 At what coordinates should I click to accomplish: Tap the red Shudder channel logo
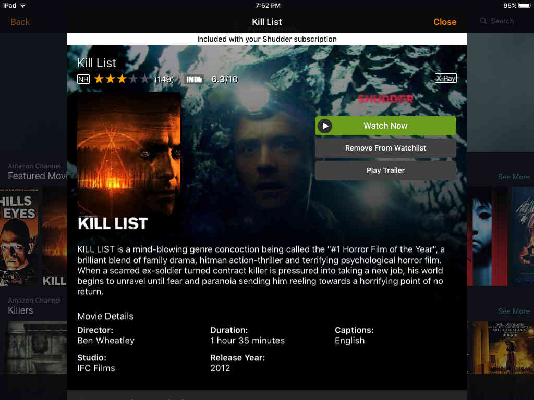(385, 99)
